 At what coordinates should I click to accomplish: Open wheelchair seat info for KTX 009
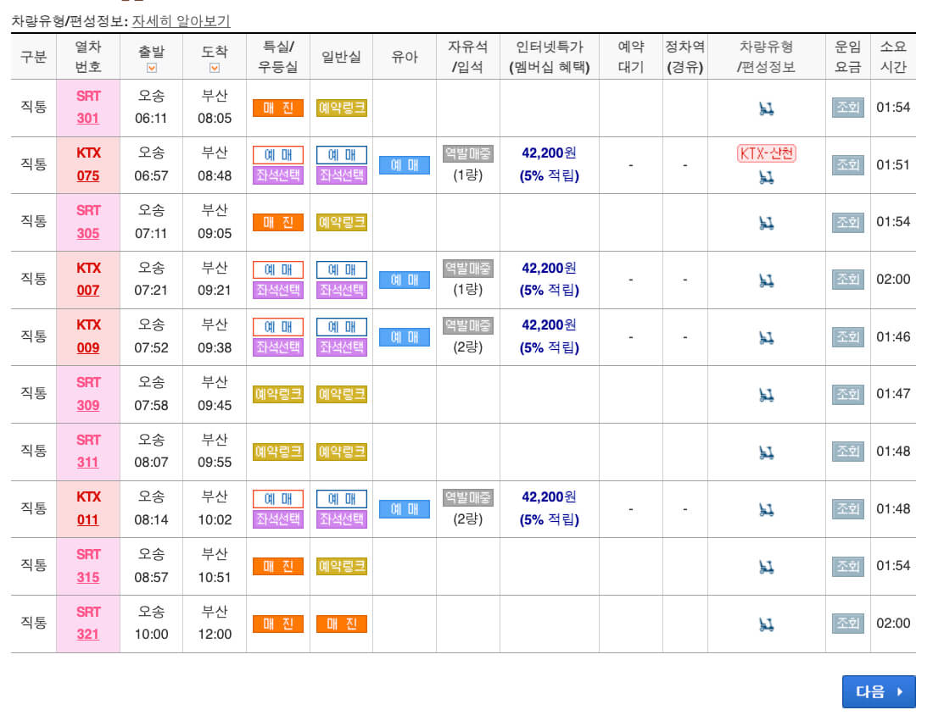click(x=766, y=338)
